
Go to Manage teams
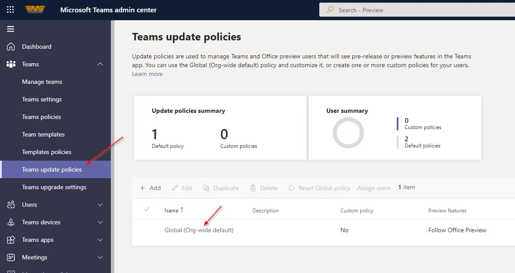point(42,82)
